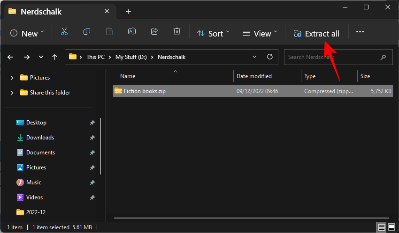Open a new tab with plus button

[x=128, y=11]
